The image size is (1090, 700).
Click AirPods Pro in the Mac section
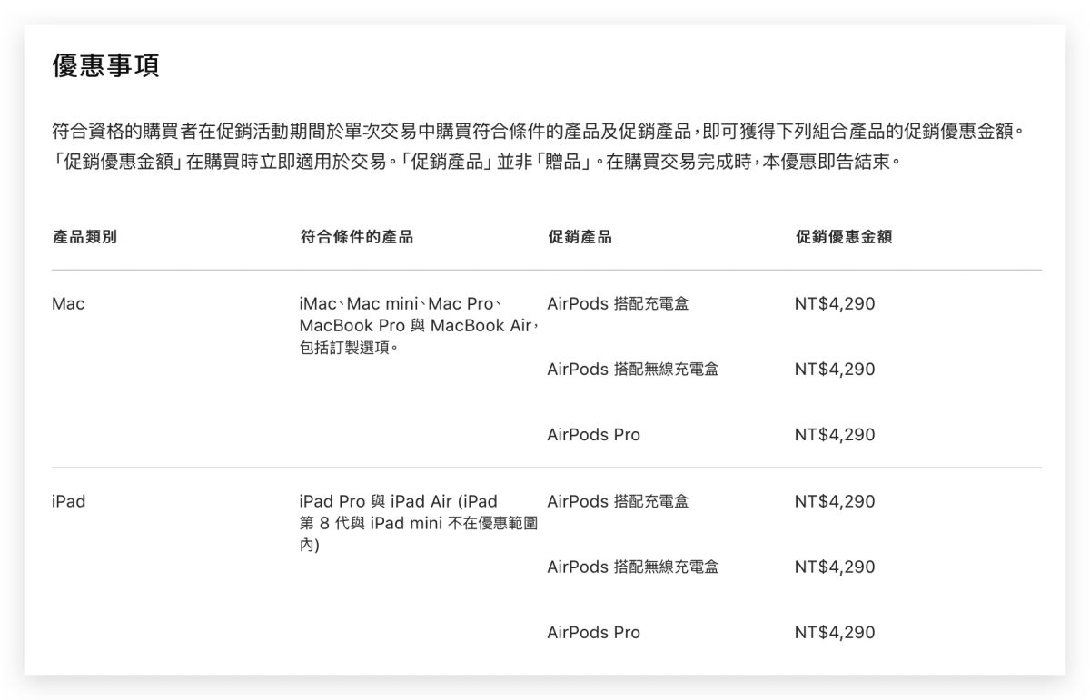pos(593,435)
